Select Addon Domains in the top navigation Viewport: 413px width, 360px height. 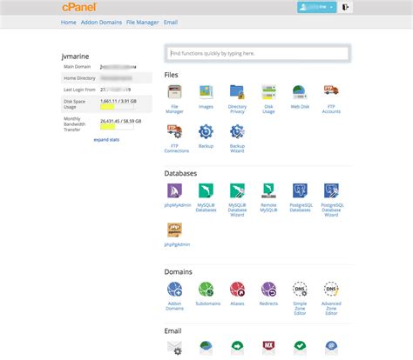tap(101, 23)
